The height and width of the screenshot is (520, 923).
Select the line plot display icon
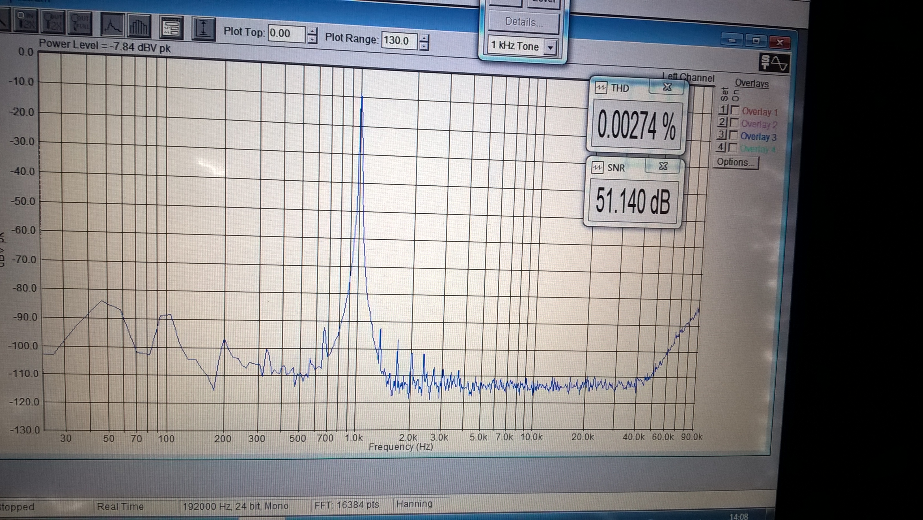coord(113,25)
